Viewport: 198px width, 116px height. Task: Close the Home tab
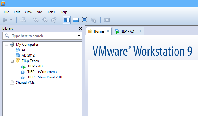[108, 31]
